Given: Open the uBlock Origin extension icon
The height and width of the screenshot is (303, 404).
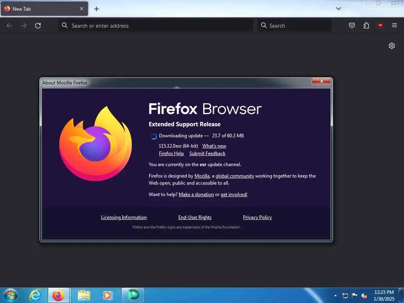Looking at the screenshot, I should [380, 25].
